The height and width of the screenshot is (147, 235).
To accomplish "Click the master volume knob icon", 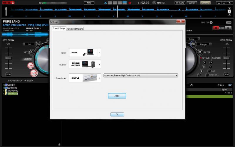I will (154, 3).
